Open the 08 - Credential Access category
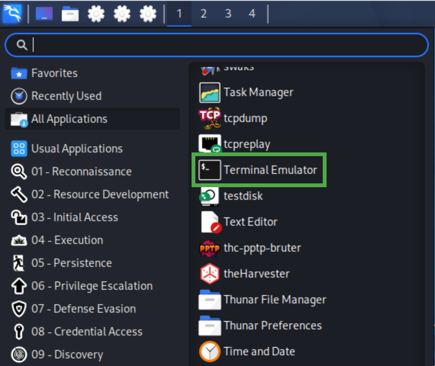Viewport: 435px width, 366px height. pos(92,332)
